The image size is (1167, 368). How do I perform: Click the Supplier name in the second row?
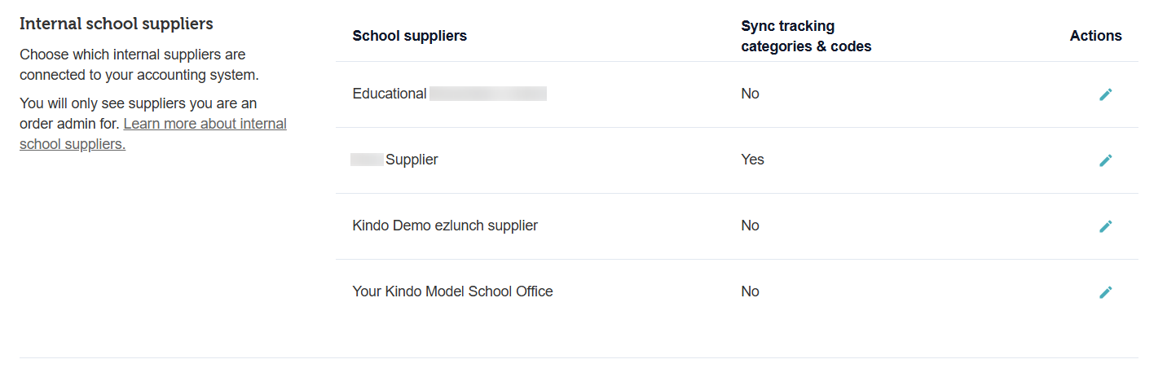[412, 160]
